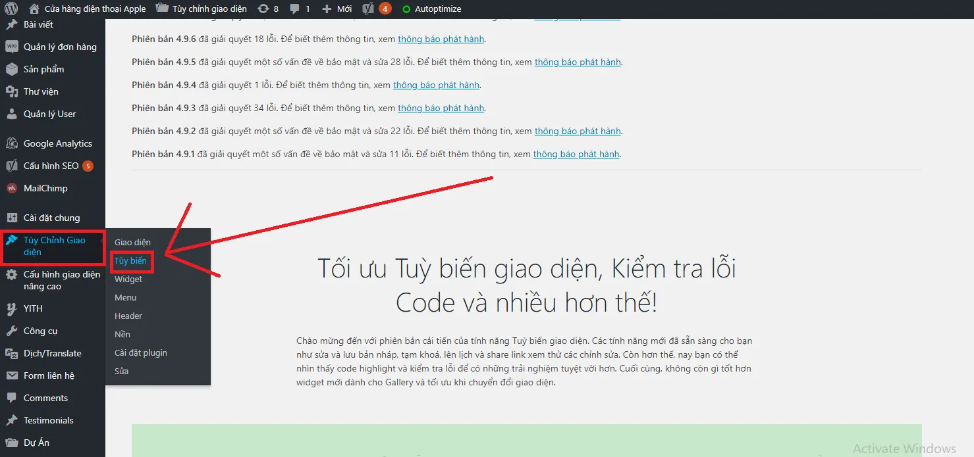The width and height of the screenshot is (974, 457).
Task: Select Widget in the flyout submenu
Action: (128, 279)
